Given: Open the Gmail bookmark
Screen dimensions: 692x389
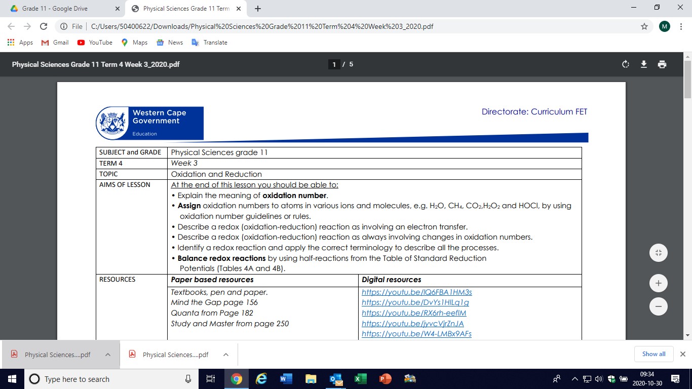Looking at the screenshot, I should [55, 43].
